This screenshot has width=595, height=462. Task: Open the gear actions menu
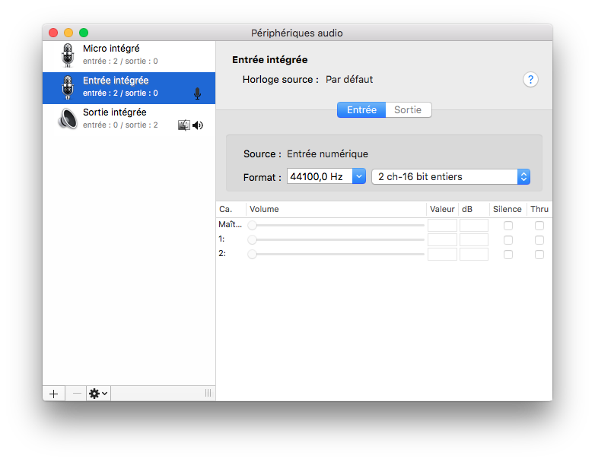[x=98, y=394]
